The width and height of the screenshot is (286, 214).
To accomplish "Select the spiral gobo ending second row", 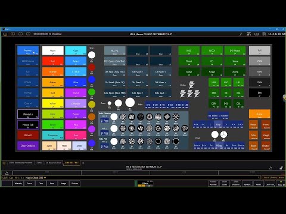I will 185,128.
